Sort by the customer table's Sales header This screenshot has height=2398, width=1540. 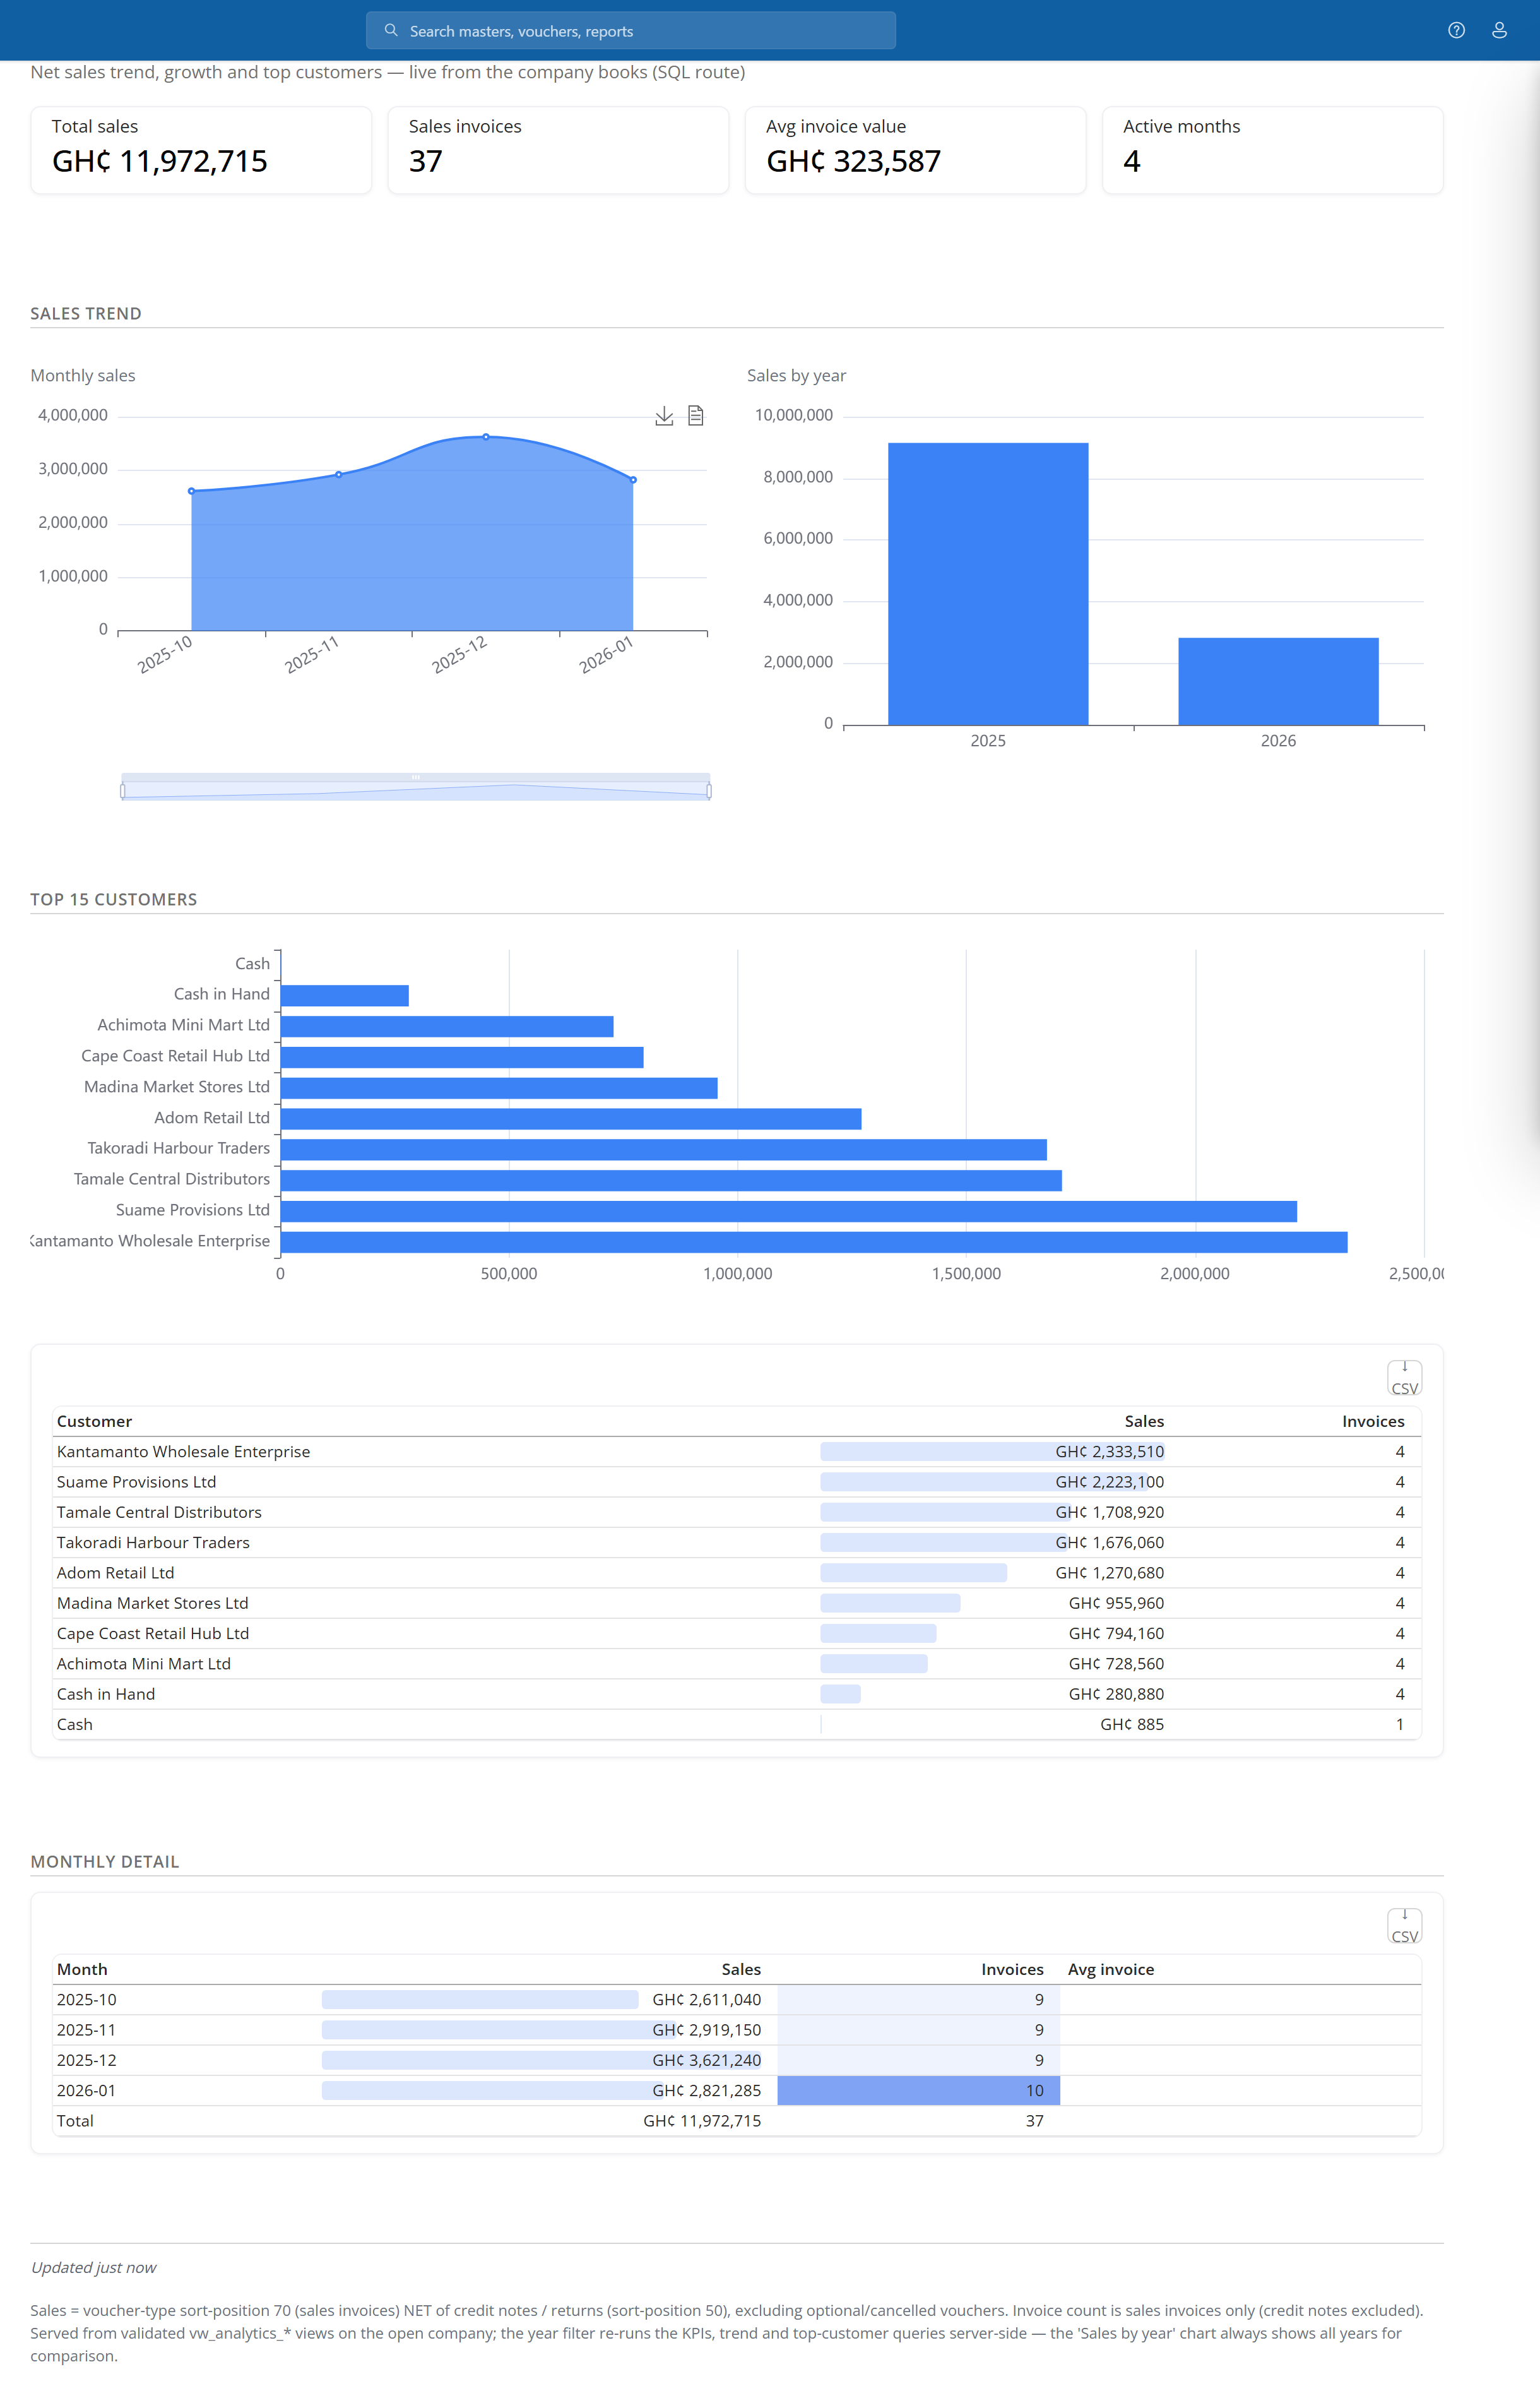(x=1144, y=1422)
